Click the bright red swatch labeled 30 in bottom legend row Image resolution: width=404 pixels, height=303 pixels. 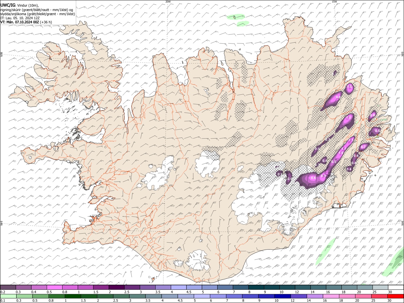click(x=395, y=296)
